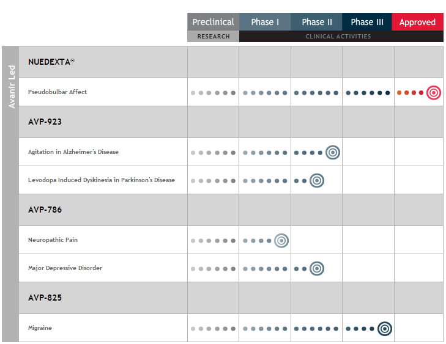446x344 pixels.
Task: Select the Phase I header tab
Action: tap(265, 22)
